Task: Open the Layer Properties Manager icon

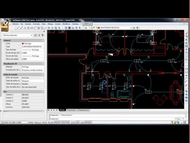Action: pos(86,28)
